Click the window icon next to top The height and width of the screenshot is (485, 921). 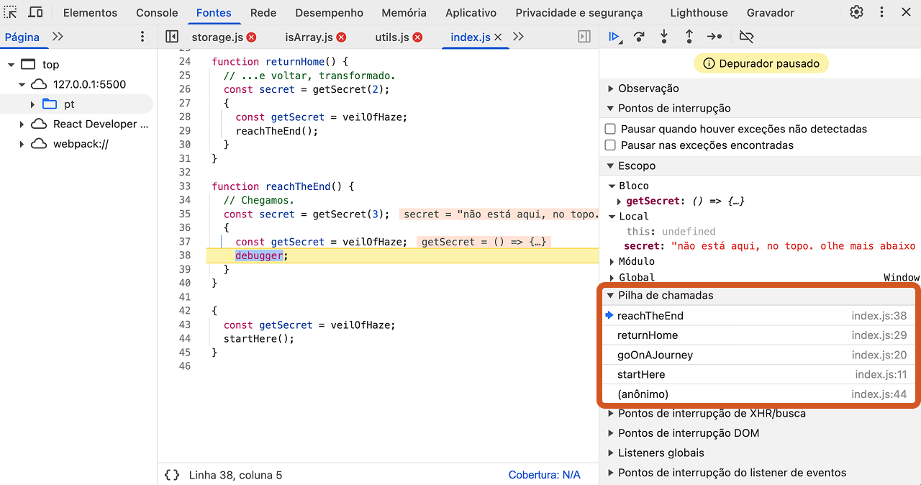28,64
